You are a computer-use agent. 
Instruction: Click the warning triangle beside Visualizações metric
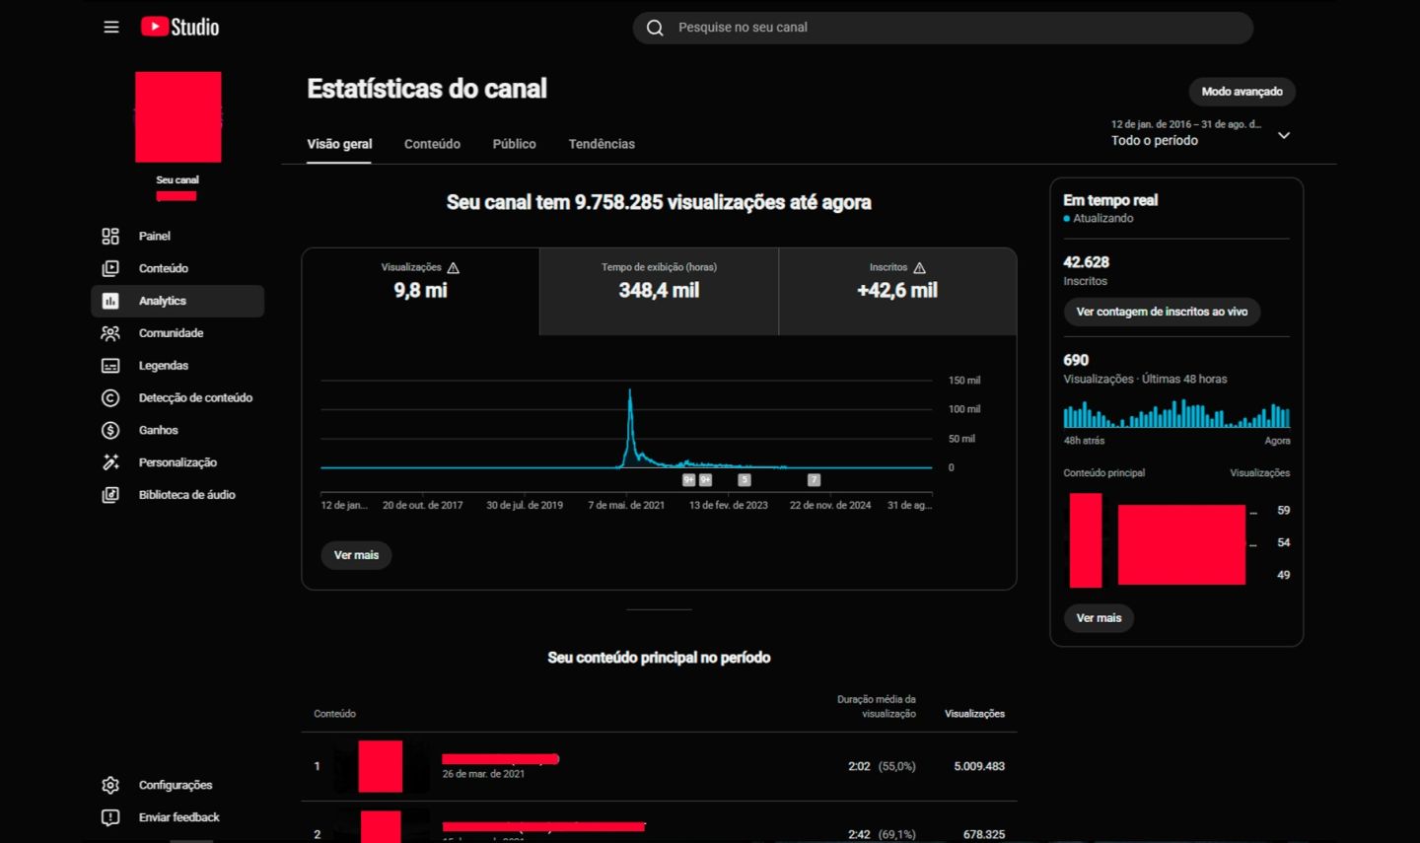[x=454, y=267]
